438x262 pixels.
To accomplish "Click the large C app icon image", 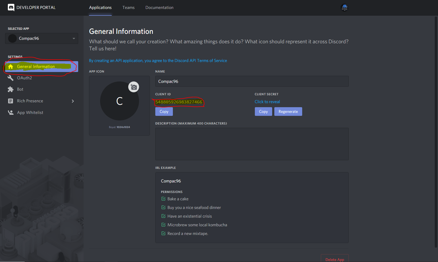I will point(120,101).
